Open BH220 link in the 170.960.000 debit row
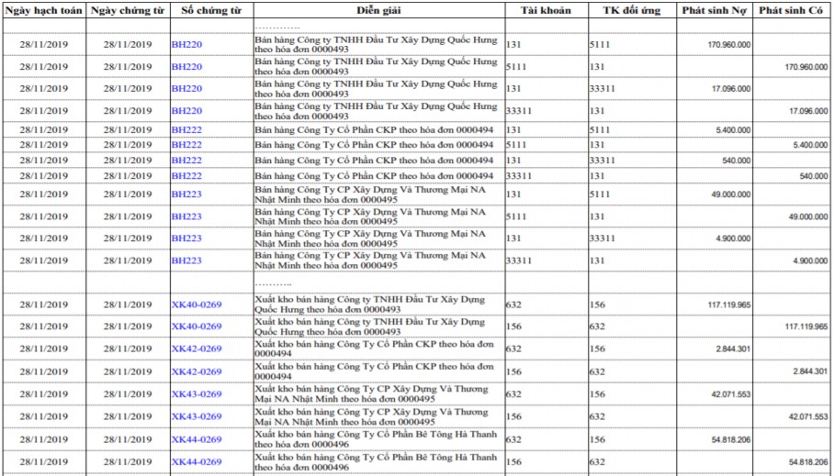The height and width of the screenshot is (476, 834). pyautogui.click(x=186, y=44)
